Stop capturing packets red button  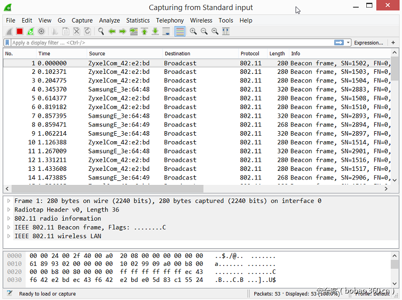point(20,32)
